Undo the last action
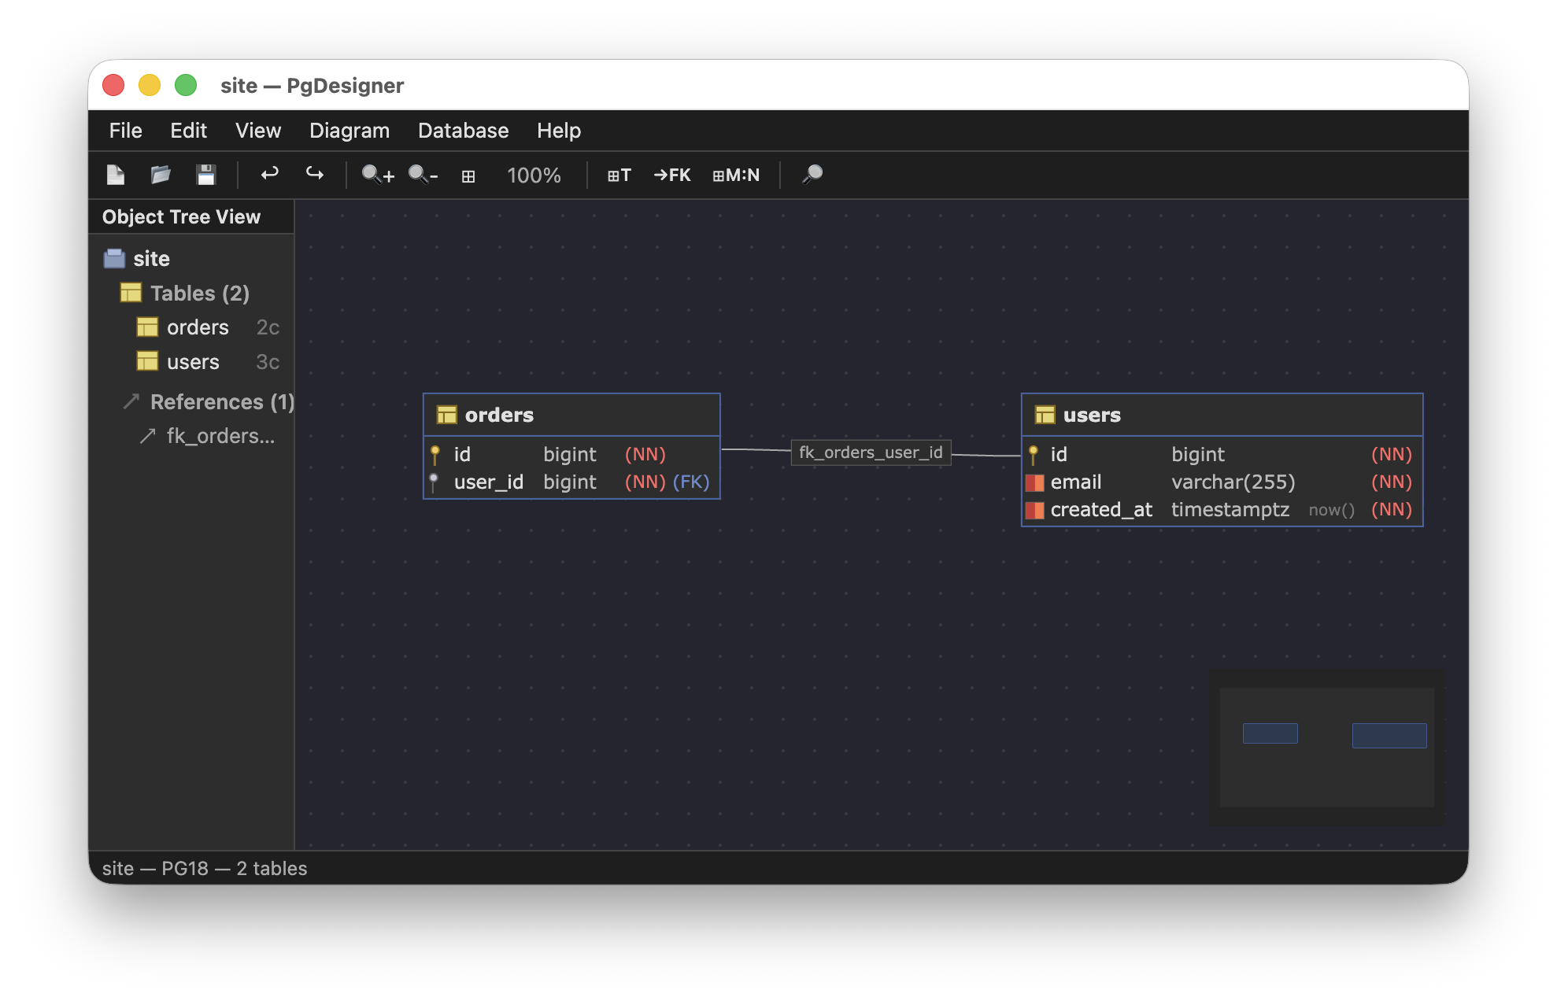1557x1001 pixels. pyautogui.click(x=270, y=175)
